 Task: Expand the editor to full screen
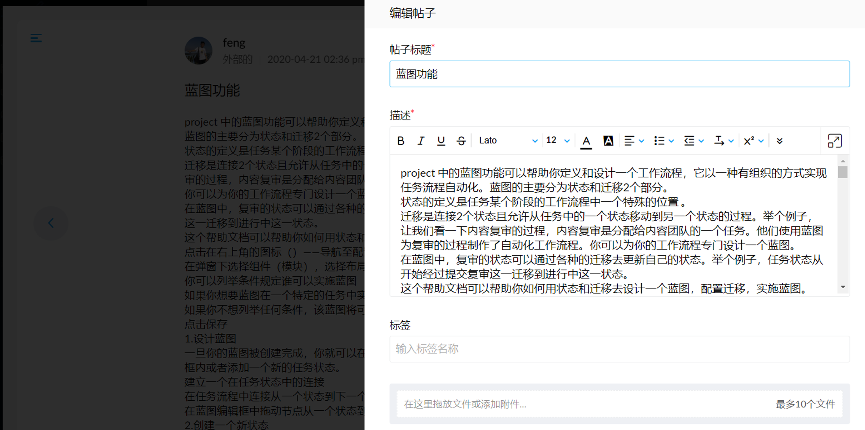tap(834, 141)
